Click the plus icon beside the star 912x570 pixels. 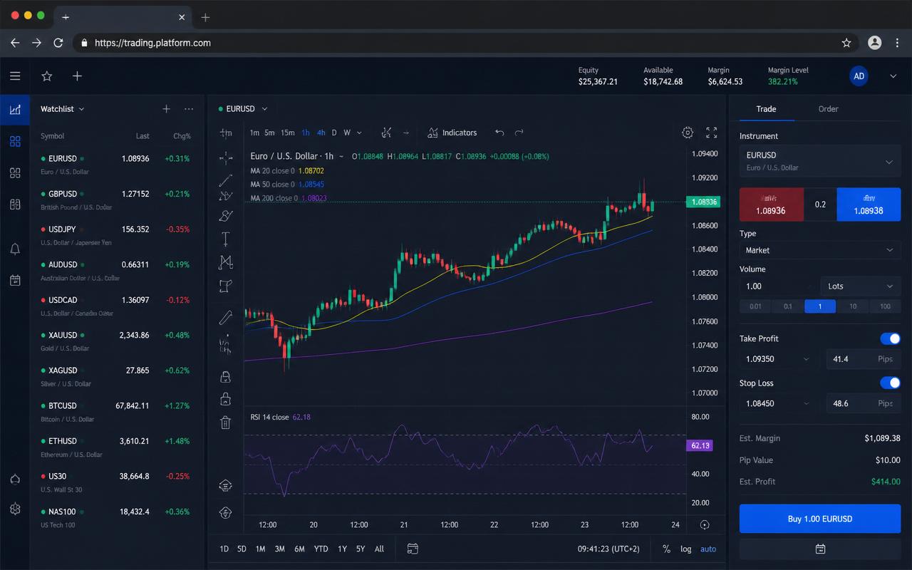tap(77, 76)
